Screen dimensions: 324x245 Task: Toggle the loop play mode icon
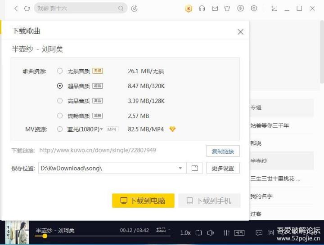click(198, 233)
